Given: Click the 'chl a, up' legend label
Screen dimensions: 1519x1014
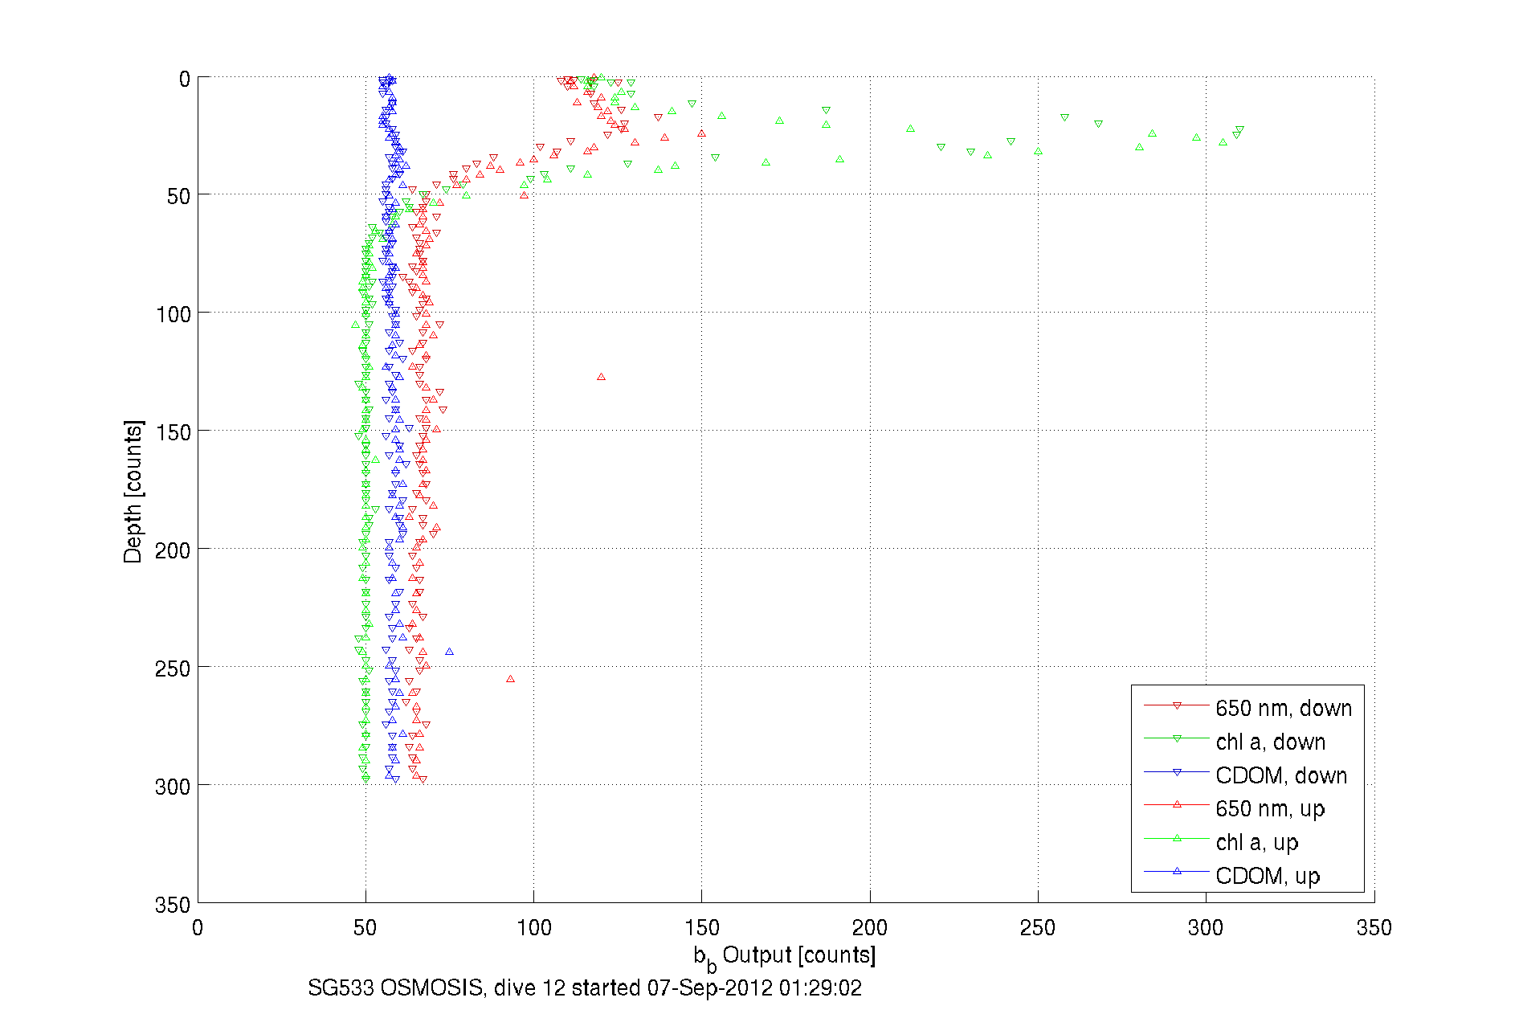Looking at the screenshot, I should click(1256, 842).
